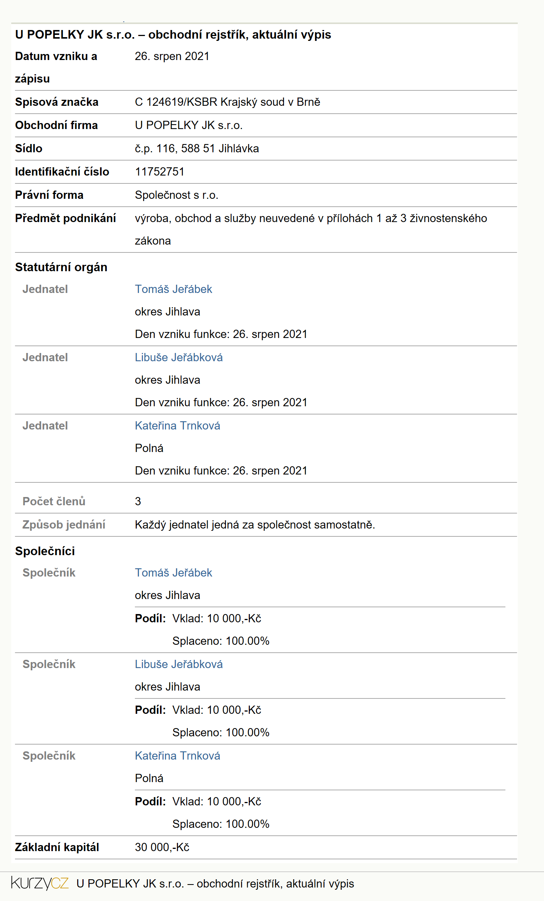Screen dimensions: 544x901
Task: Click the Statutární orgán section heading
Action: (61, 267)
